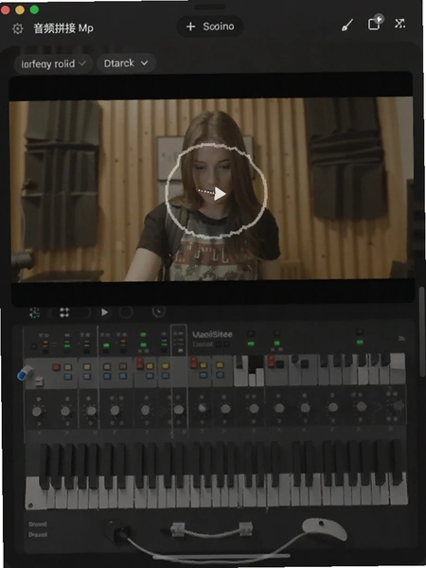Click the round record button beside transport play

[x=126, y=312]
